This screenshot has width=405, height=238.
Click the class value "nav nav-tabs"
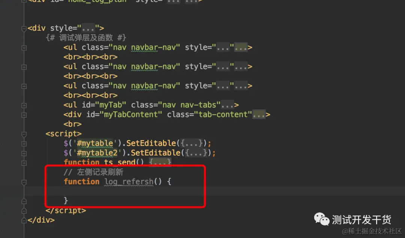[189, 105]
